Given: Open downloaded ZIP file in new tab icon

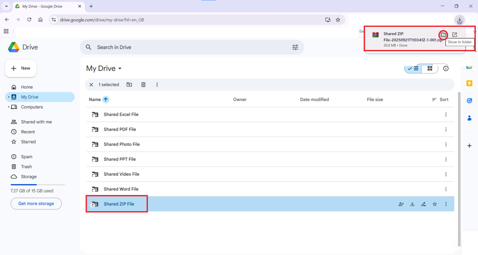Looking at the screenshot, I should (x=455, y=35).
